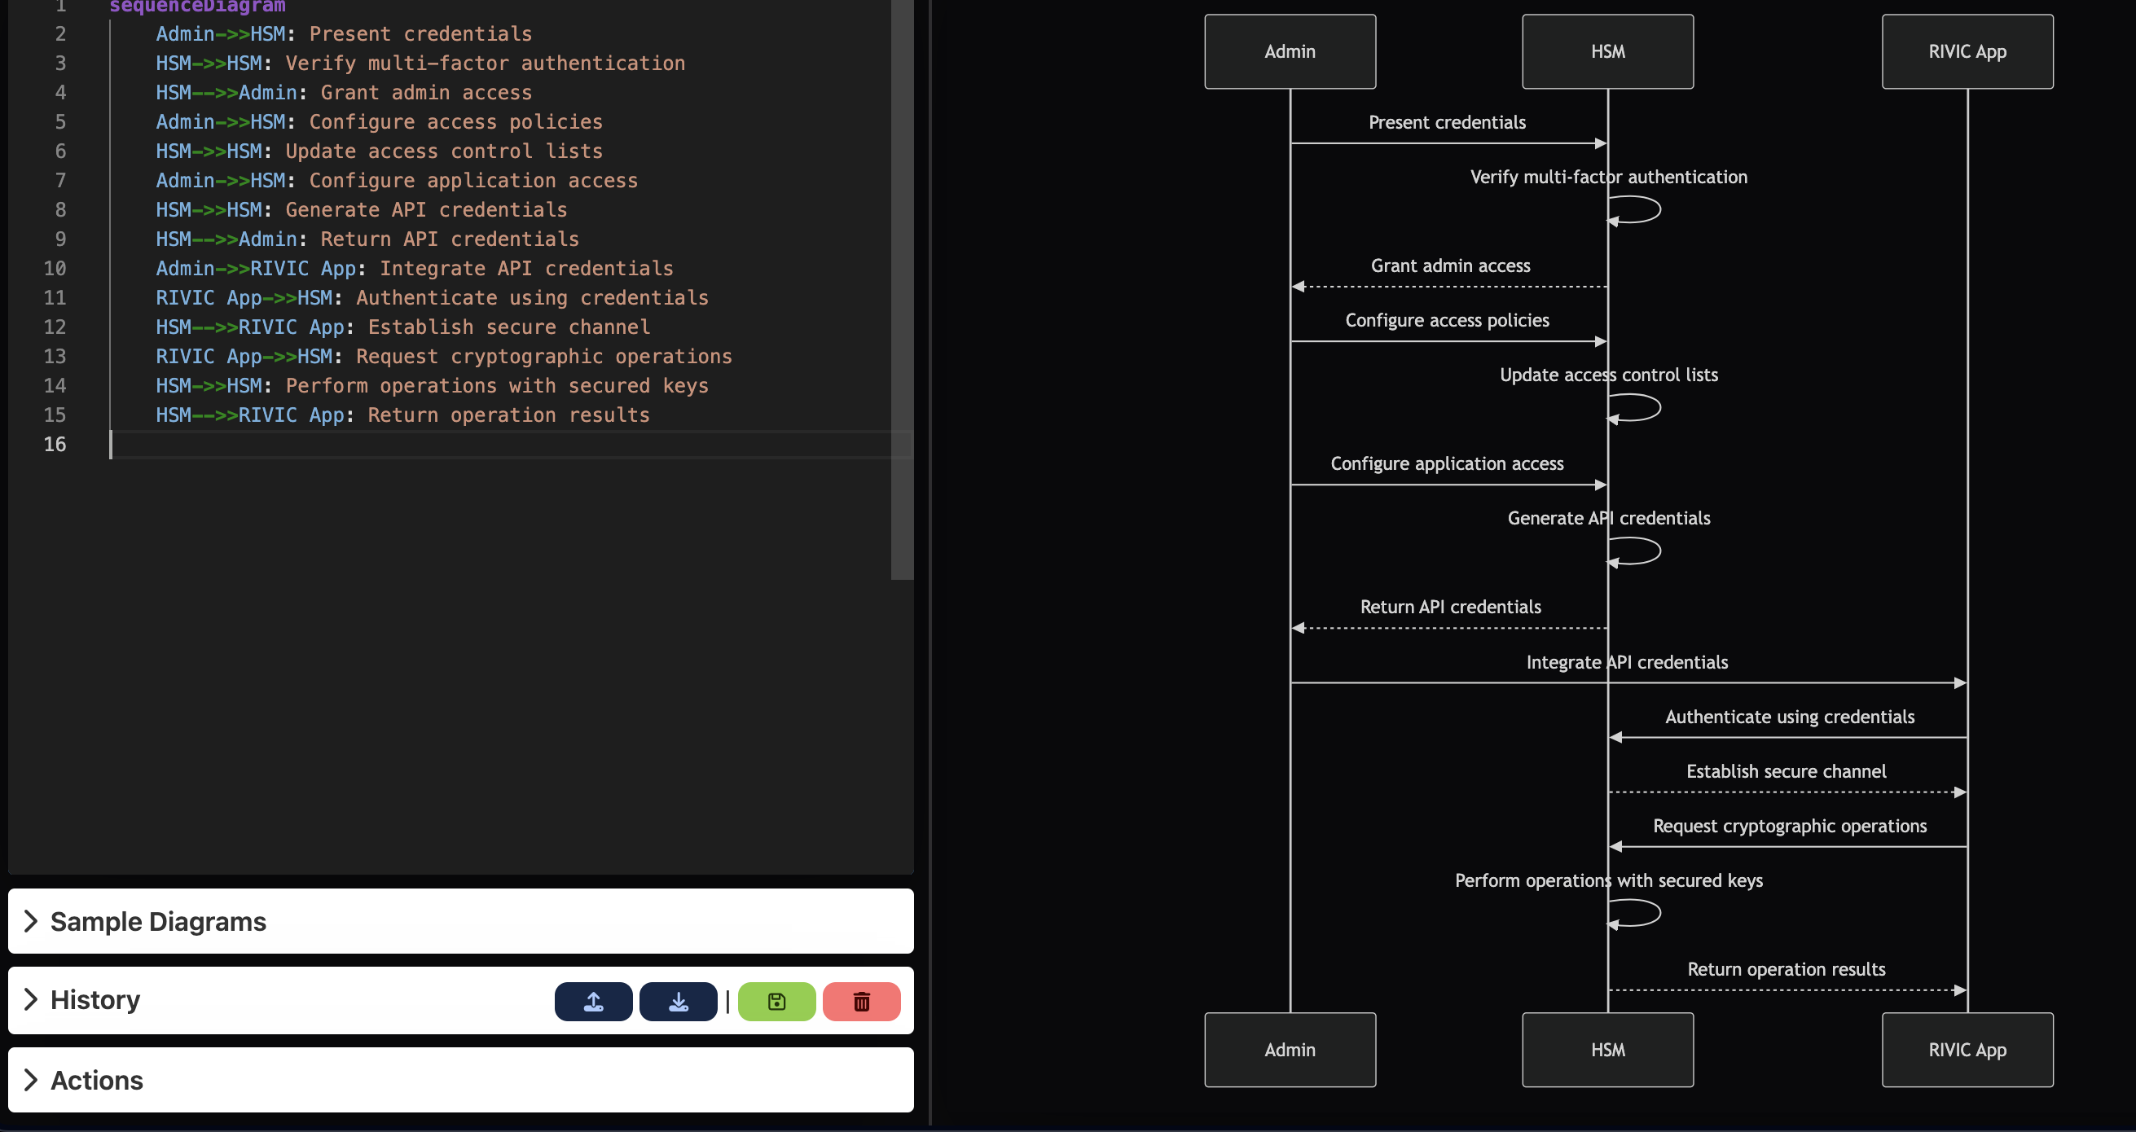Click code line 'Perform operations with secured keys'
The image size is (2136, 1132).
432,385
